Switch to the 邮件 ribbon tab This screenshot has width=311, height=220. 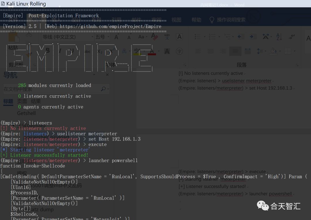(136, 20)
